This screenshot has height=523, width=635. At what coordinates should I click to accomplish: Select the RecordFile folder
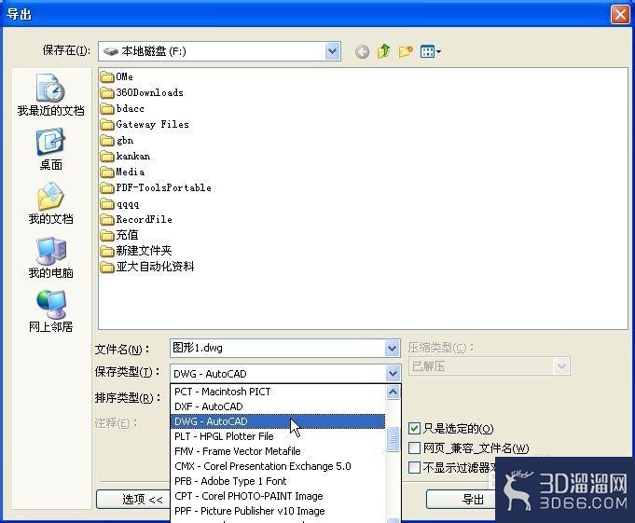pos(136,219)
